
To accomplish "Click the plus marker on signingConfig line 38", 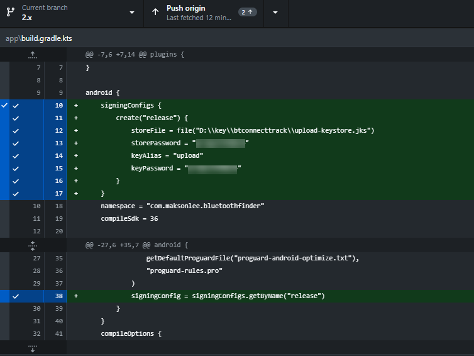I will pyautogui.click(x=76, y=296).
